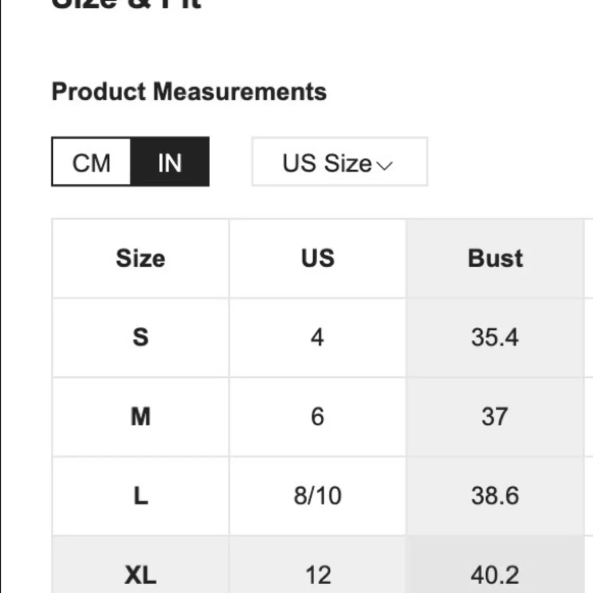The image size is (593, 593).
Task: Select the S size row
Action: pos(141,337)
